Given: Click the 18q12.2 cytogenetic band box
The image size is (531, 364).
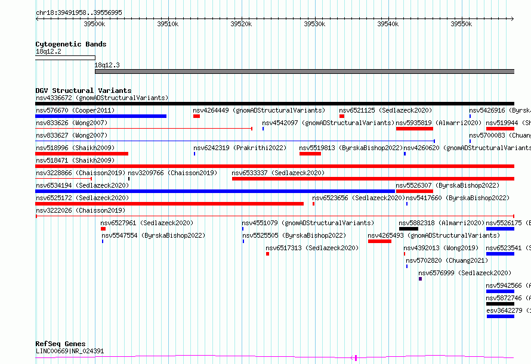Looking at the screenshot, I should tap(66, 58).
